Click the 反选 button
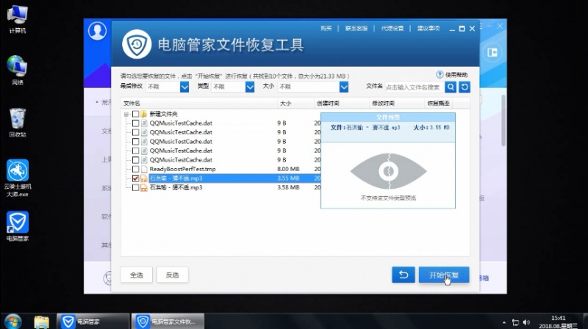The width and height of the screenshot is (588, 329). point(172,275)
